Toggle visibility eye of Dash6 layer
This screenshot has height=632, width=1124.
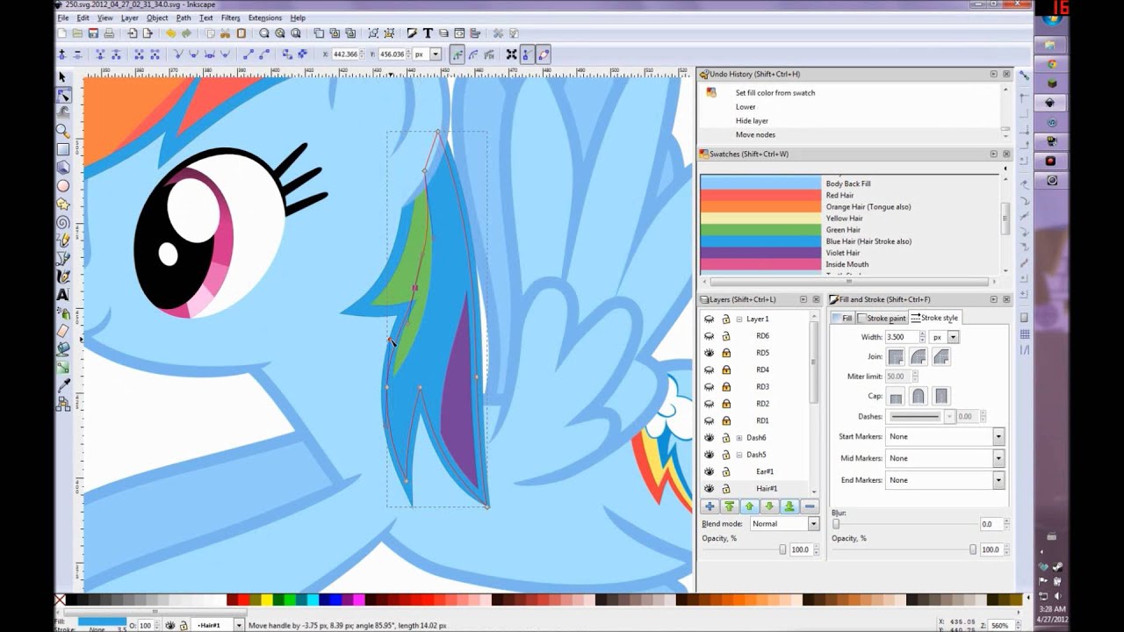[x=710, y=437]
